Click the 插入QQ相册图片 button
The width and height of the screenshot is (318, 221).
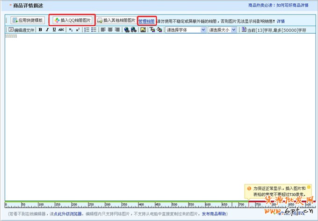pyautogui.click(x=72, y=21)
